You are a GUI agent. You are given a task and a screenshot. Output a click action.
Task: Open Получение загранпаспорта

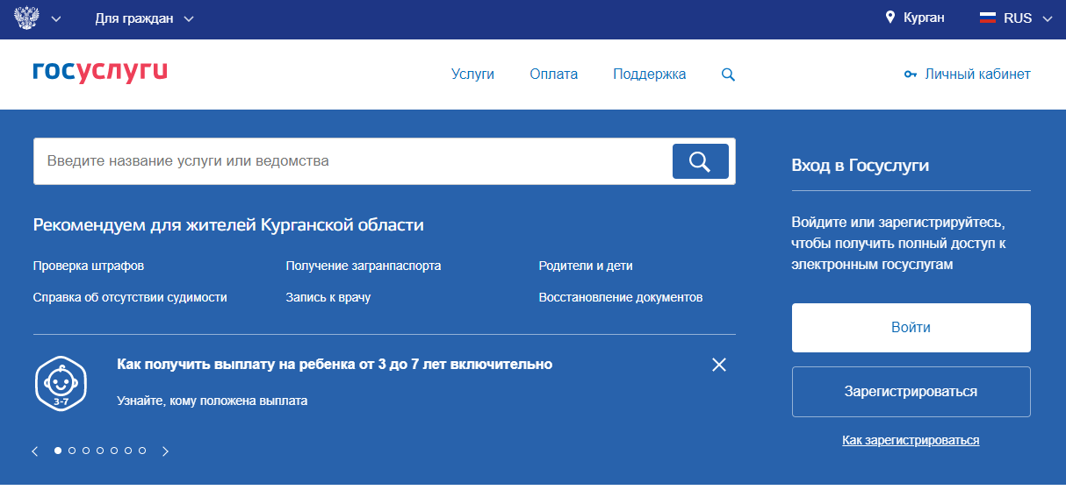click(364, 266)
